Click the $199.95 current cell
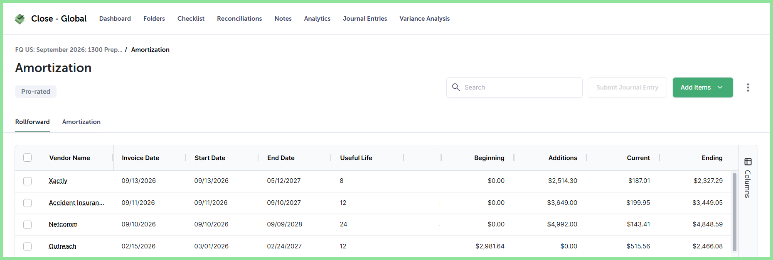Screen dimensions: 773x260 (638, 203)
